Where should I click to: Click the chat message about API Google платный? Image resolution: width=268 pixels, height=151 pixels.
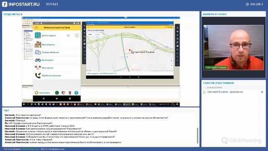click(31, 123)
